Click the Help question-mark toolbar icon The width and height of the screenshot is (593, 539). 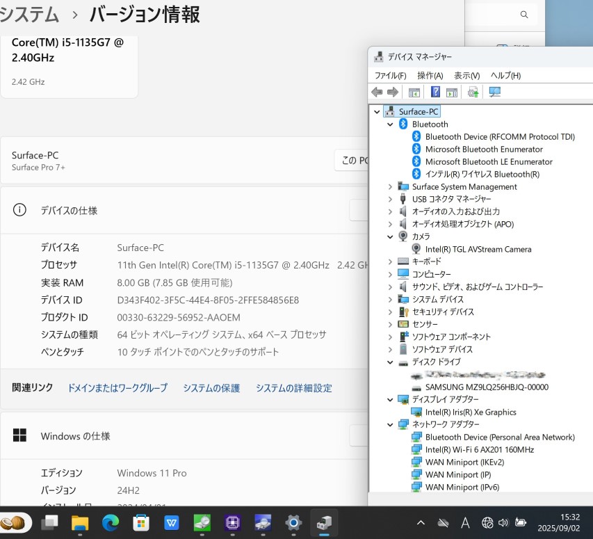435,92
